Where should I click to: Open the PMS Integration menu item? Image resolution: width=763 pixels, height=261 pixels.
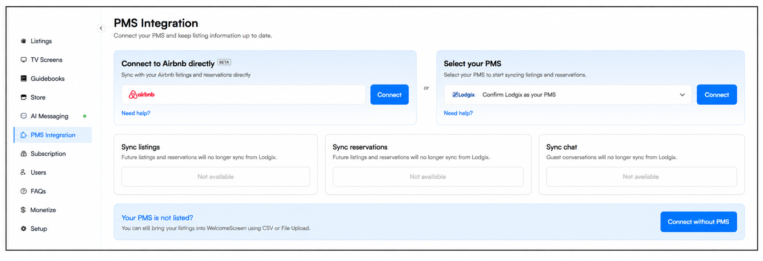click(53, 135)
